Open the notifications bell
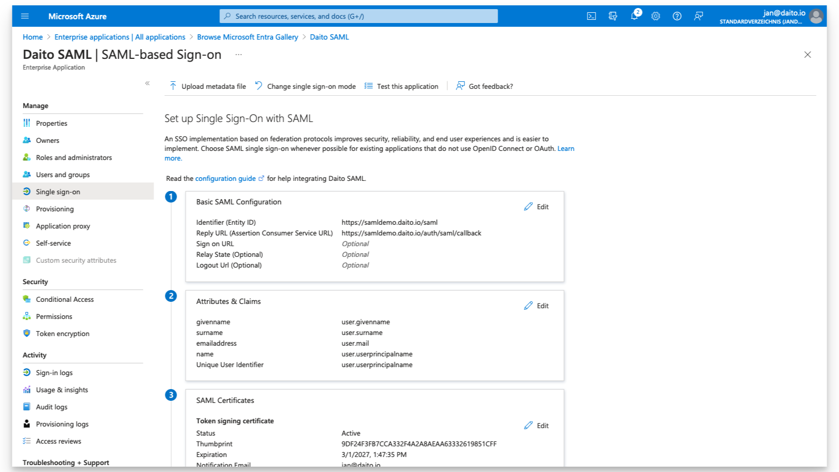The width and height of the screenshot is (839, 472). tap(634, 16)
